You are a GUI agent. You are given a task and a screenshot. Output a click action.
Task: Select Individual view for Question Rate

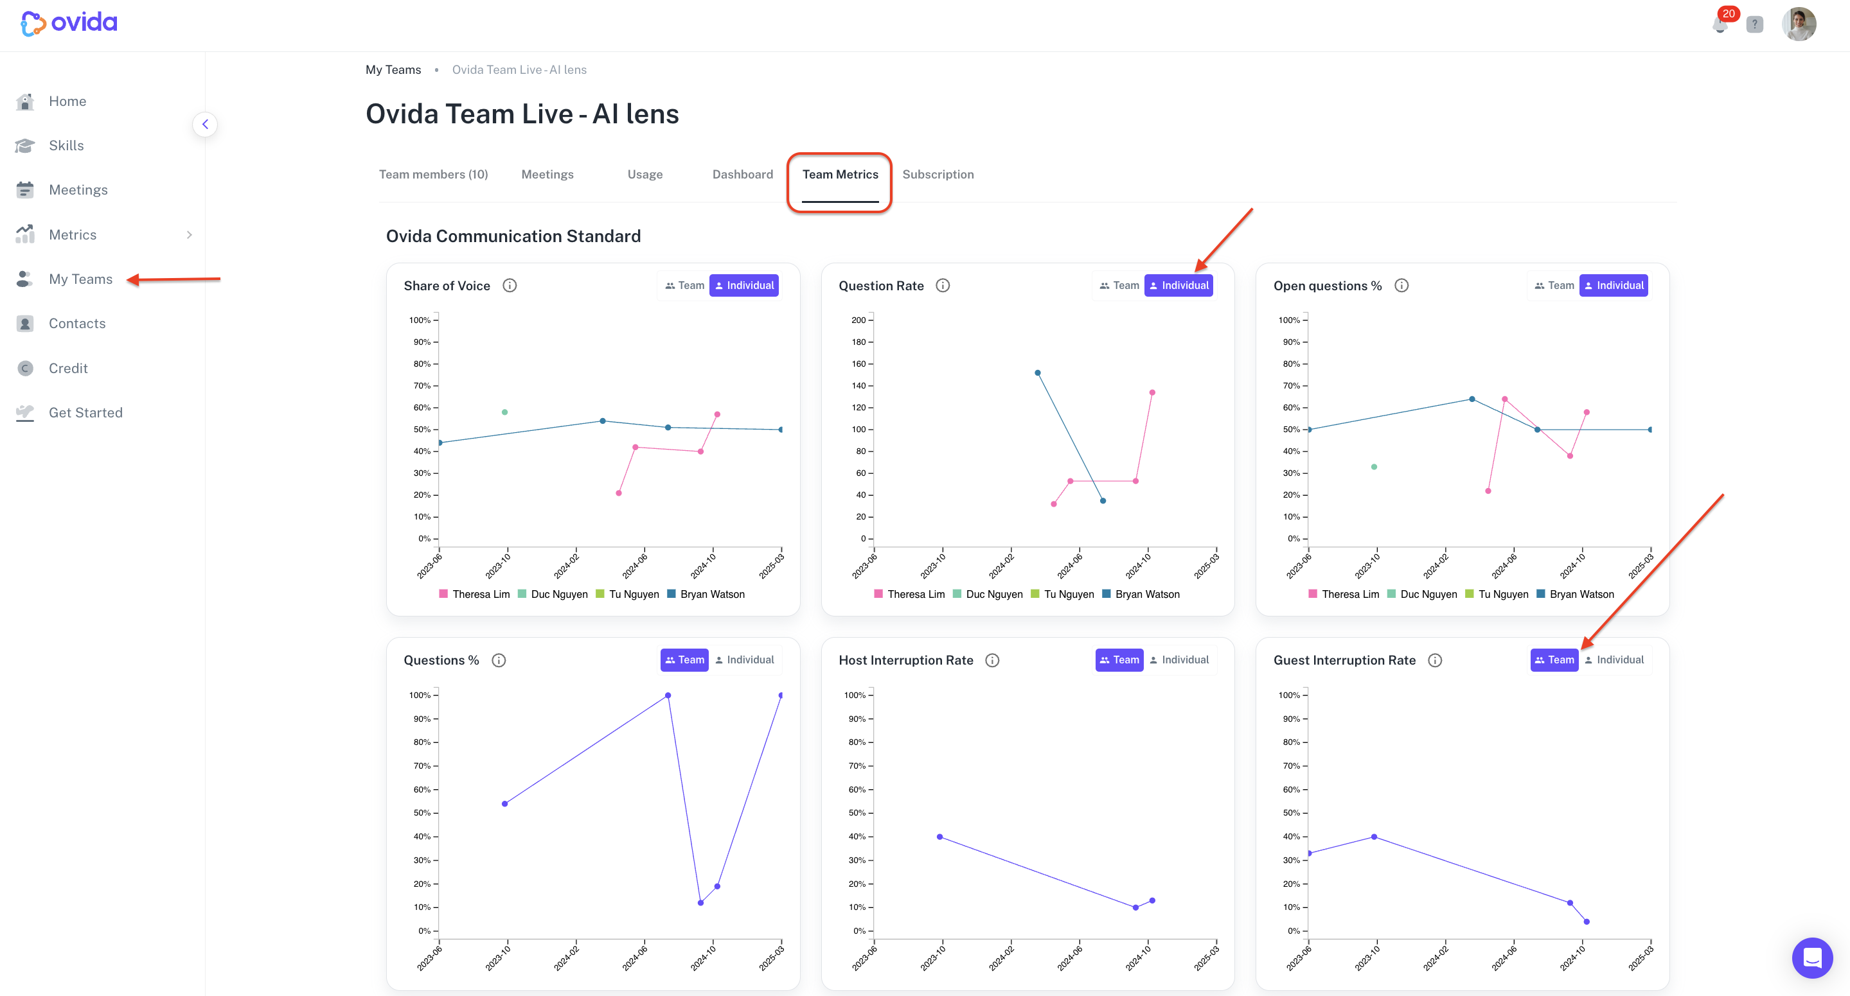[x=1178, y=286]
